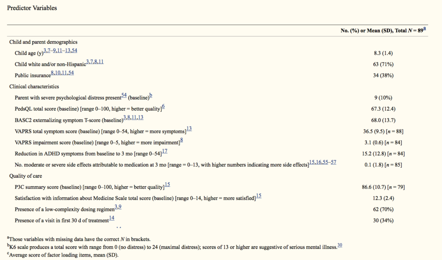
Task: Open reference 14 after visit in first 30 d
Action: 112,218
